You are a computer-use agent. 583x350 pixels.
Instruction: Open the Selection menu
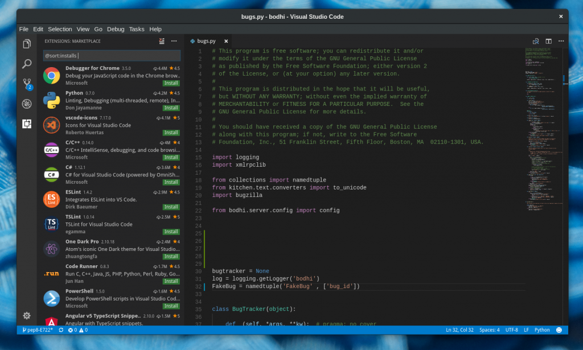(60, 29)
